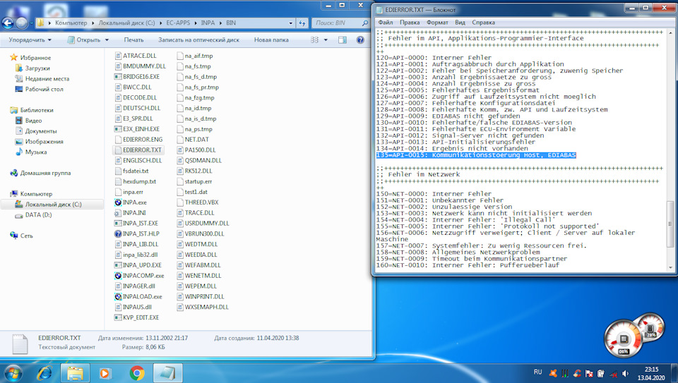Select INPALOAD.exe in the file list
The image size is (678, 383).
(141, 297)
